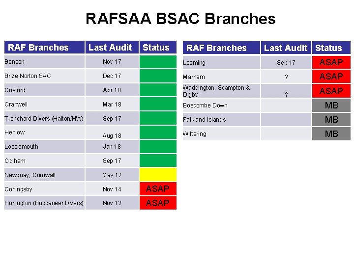The image size is (354, 265).
Task: Select the Odiham branch cell
Action: (x=44, y=161)
